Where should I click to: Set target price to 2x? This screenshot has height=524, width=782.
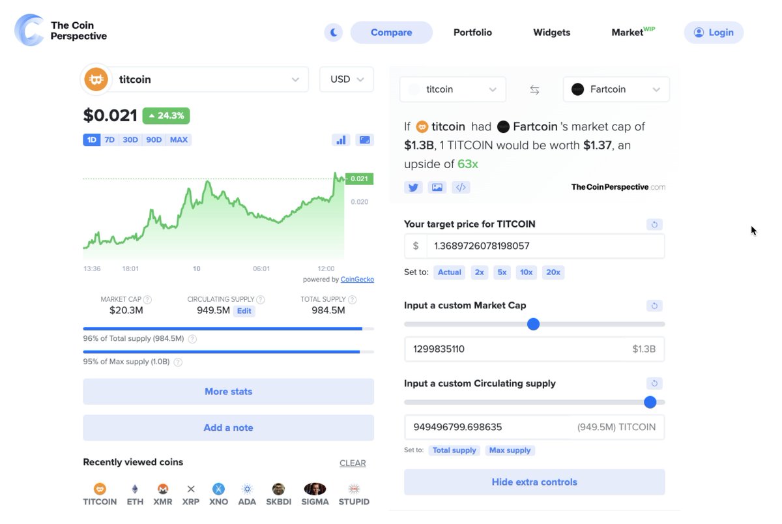coord(480,272)
